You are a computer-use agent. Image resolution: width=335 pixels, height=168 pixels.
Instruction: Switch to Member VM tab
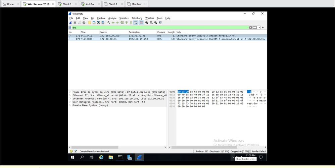137,4
